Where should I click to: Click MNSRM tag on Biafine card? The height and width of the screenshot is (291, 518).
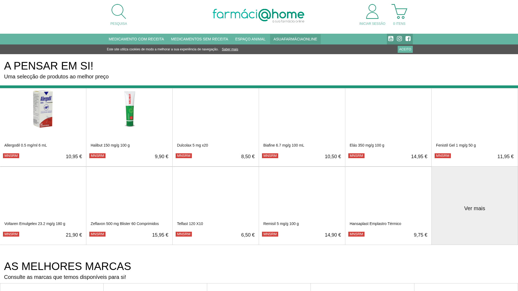270,156
